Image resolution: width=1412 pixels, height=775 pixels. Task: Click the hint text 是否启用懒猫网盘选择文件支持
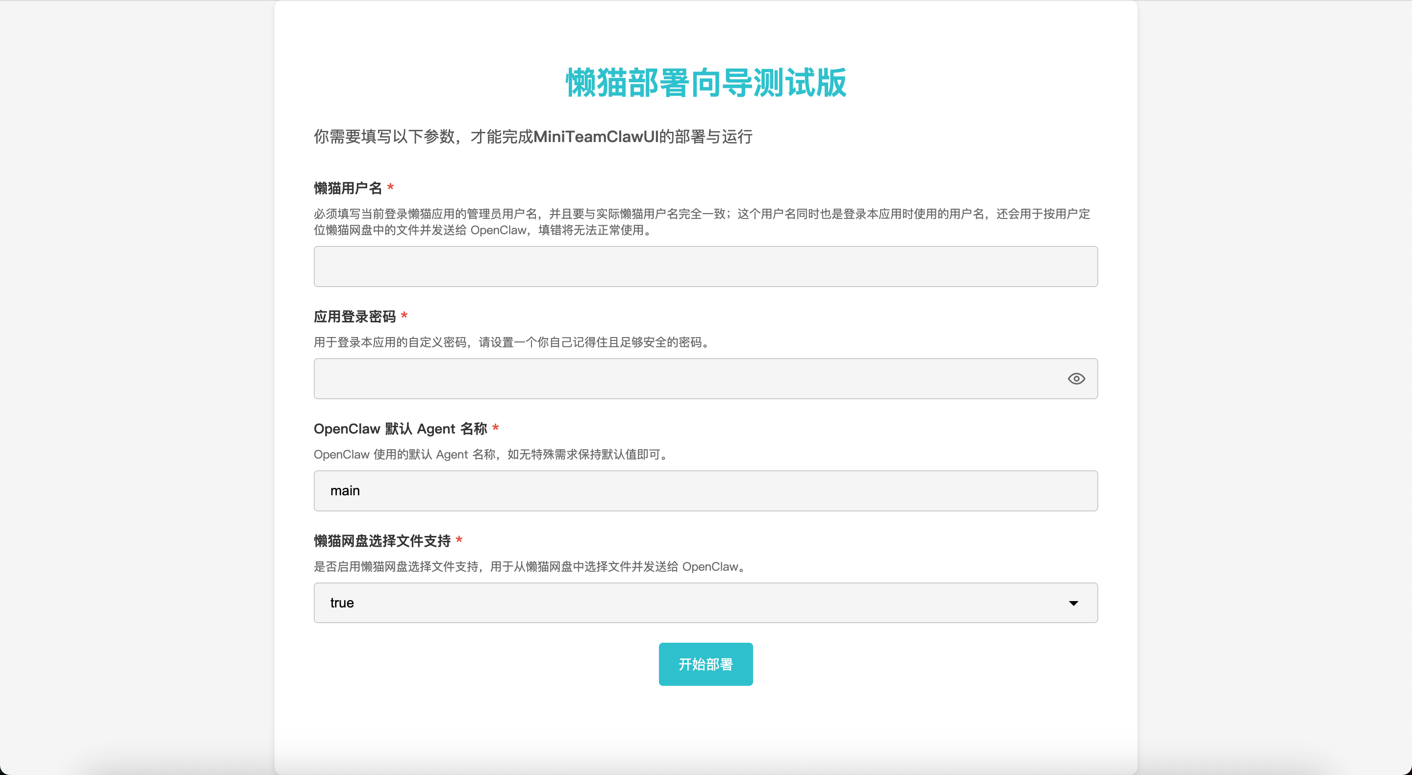pyautogui.click(x=531, y=567)
